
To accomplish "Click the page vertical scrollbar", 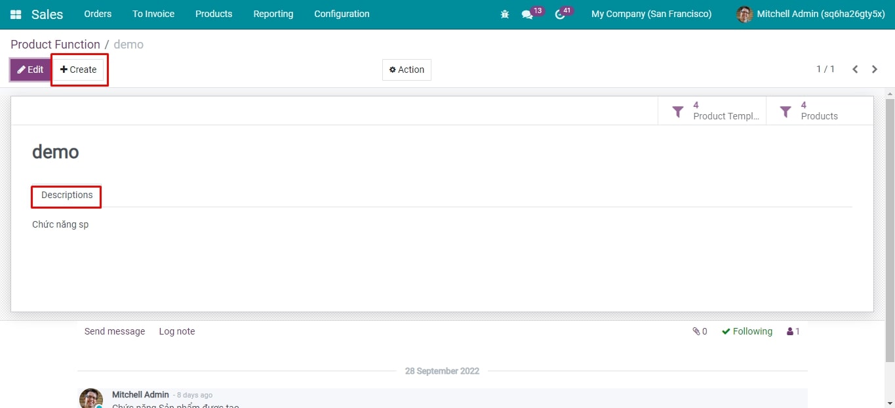I will click(890, 230).
